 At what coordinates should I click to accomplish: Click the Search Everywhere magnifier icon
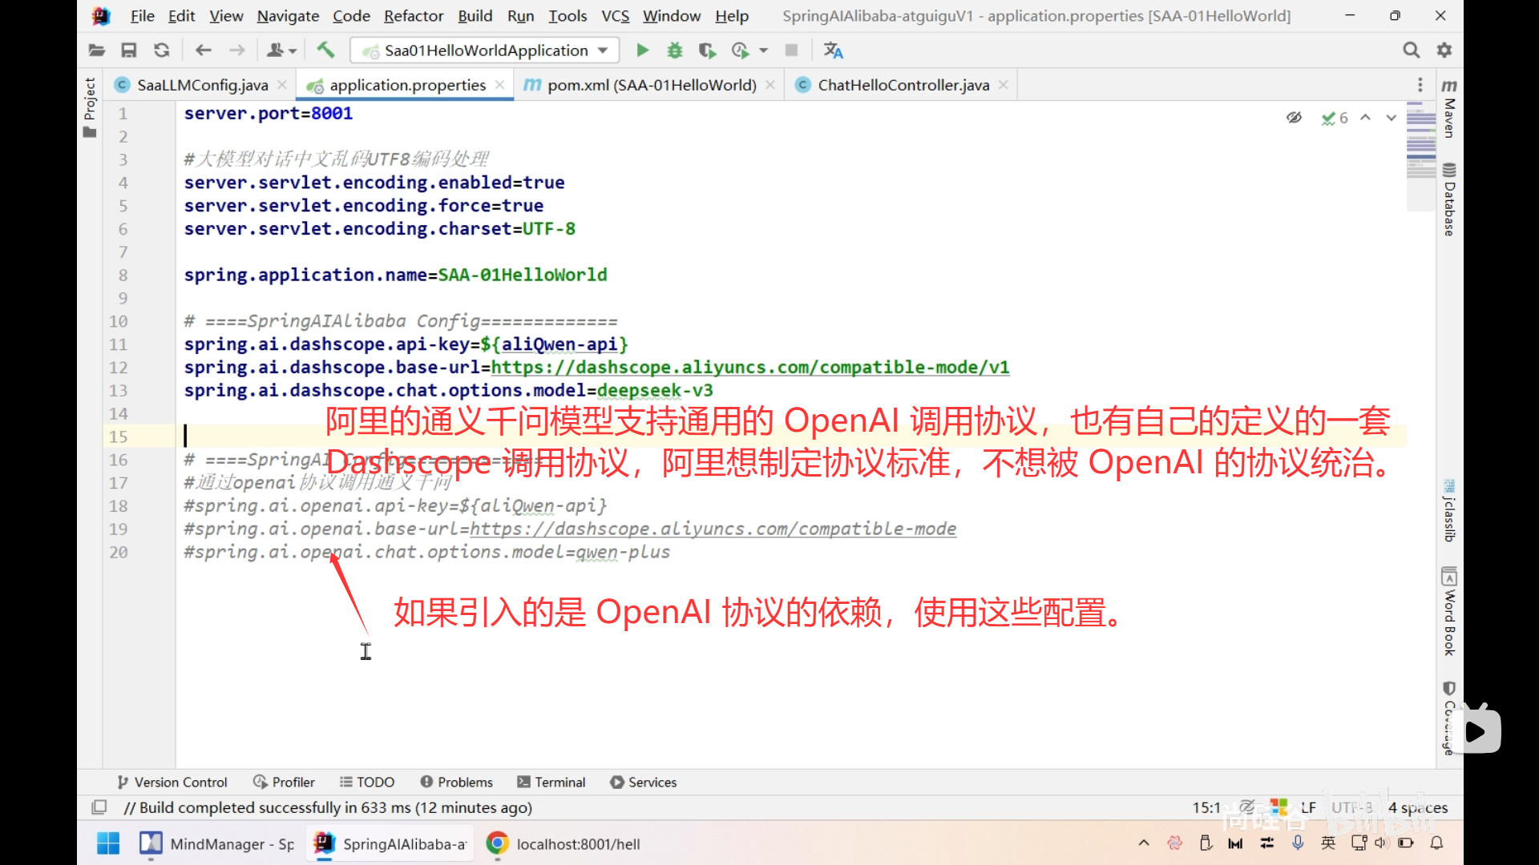click(x=1411, y=50)
